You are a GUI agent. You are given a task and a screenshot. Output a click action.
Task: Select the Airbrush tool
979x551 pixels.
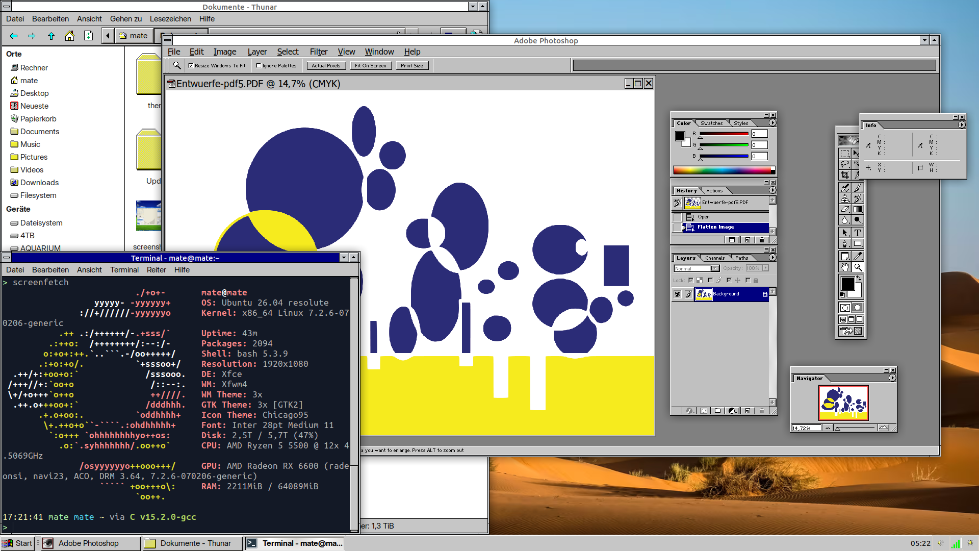(845, 188)
